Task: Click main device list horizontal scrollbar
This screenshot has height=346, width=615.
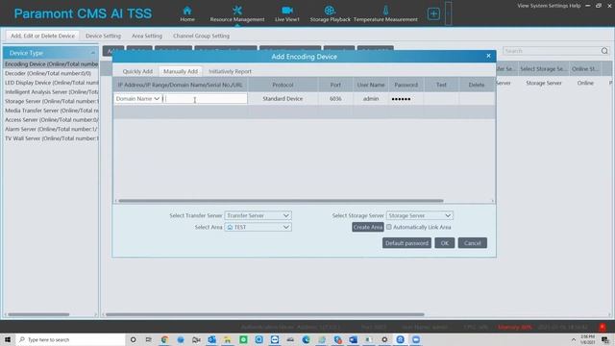Action: pos(265,314)
